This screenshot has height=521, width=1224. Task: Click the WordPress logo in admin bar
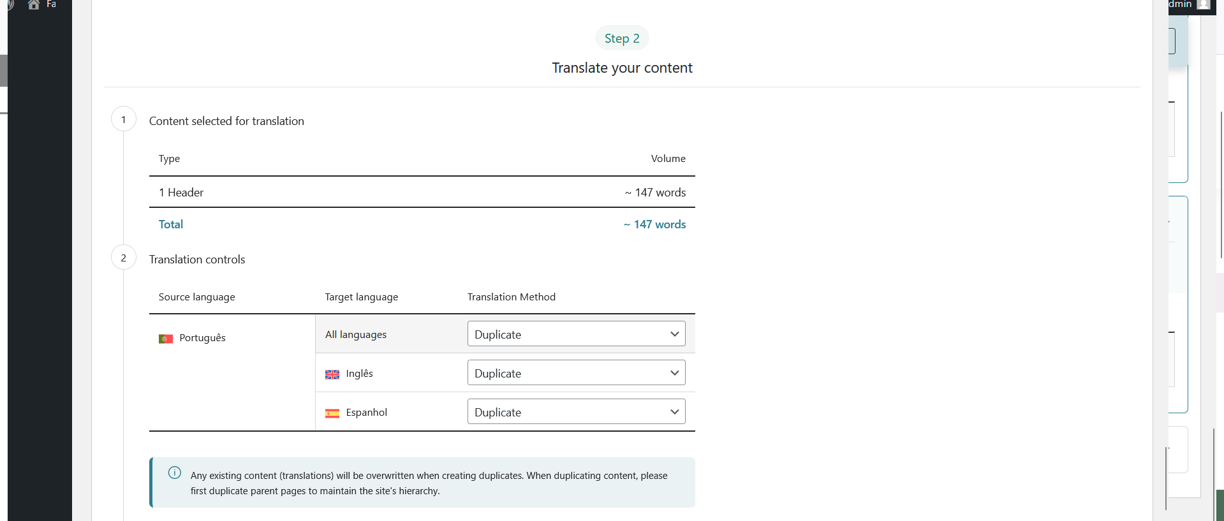pyautogui.click(x=9, y=4)
